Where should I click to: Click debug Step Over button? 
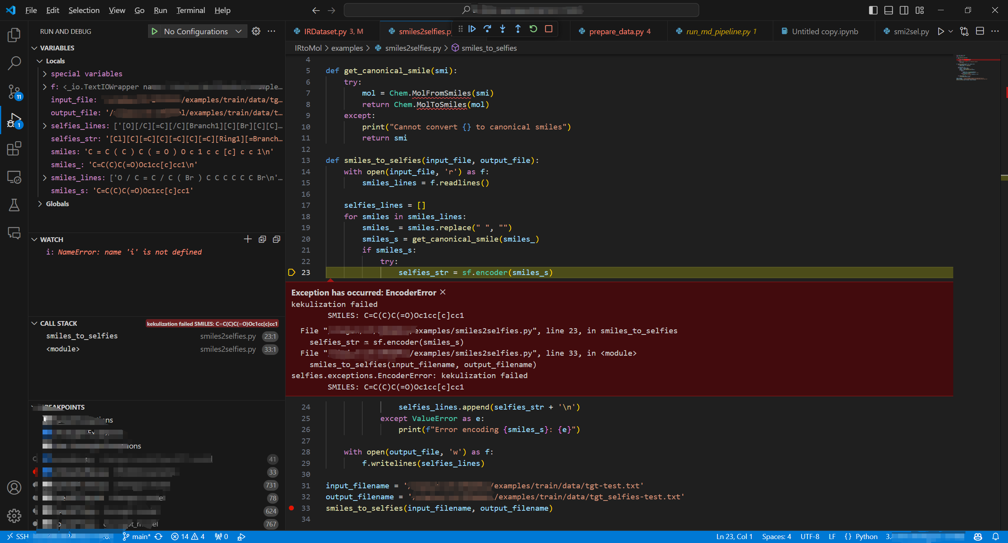(x=487, y=29)
